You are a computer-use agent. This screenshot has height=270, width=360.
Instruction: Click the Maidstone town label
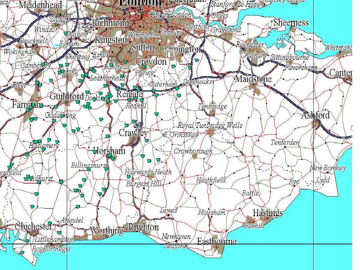[253, 78]
